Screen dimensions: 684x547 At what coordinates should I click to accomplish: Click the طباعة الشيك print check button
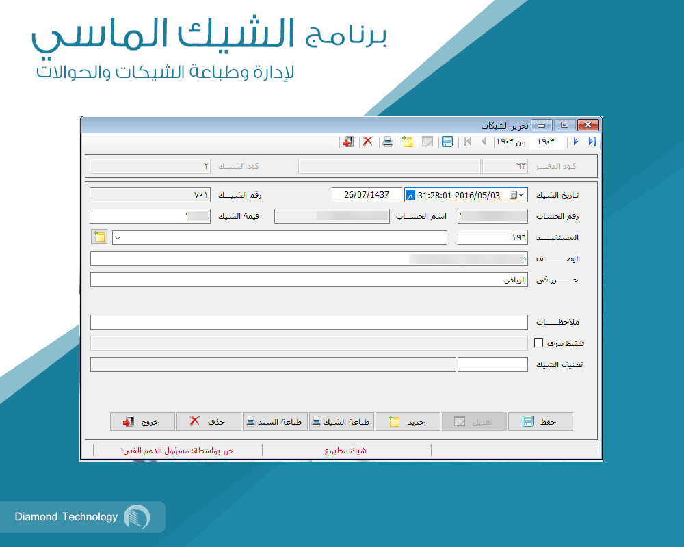tap(341, 421)
